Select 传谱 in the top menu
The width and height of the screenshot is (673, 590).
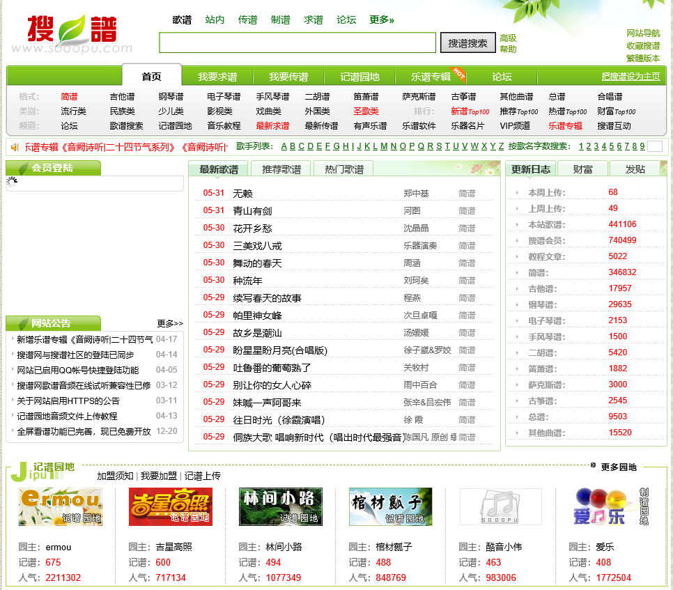tap(247, 20)
